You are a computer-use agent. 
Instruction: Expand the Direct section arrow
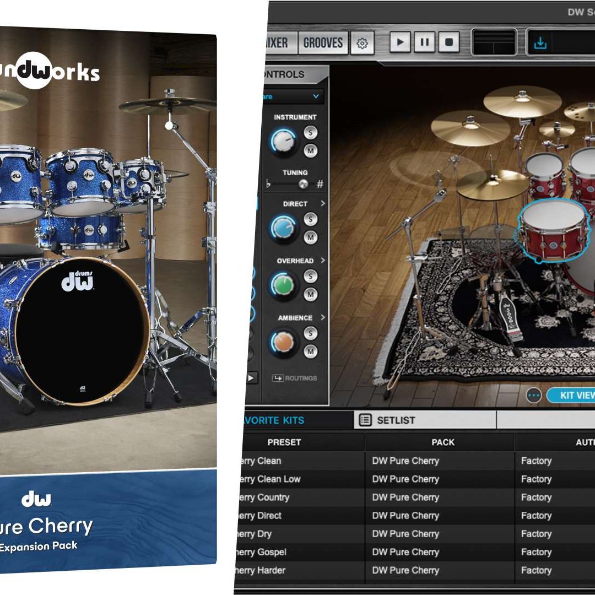click(x=323, y=203)
